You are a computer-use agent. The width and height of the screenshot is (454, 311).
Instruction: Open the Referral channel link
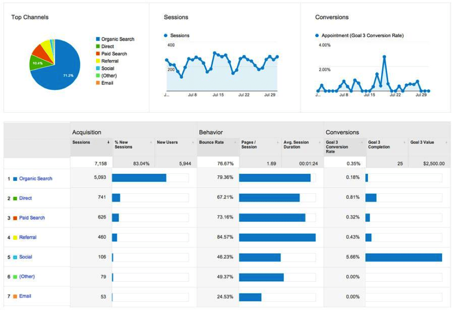pos(28,237)
